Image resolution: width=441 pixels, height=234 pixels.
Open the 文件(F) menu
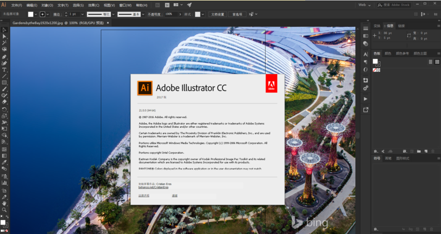click(17, 5)
